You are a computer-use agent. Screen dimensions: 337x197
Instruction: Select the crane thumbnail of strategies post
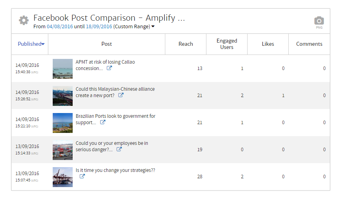[63, 177]
